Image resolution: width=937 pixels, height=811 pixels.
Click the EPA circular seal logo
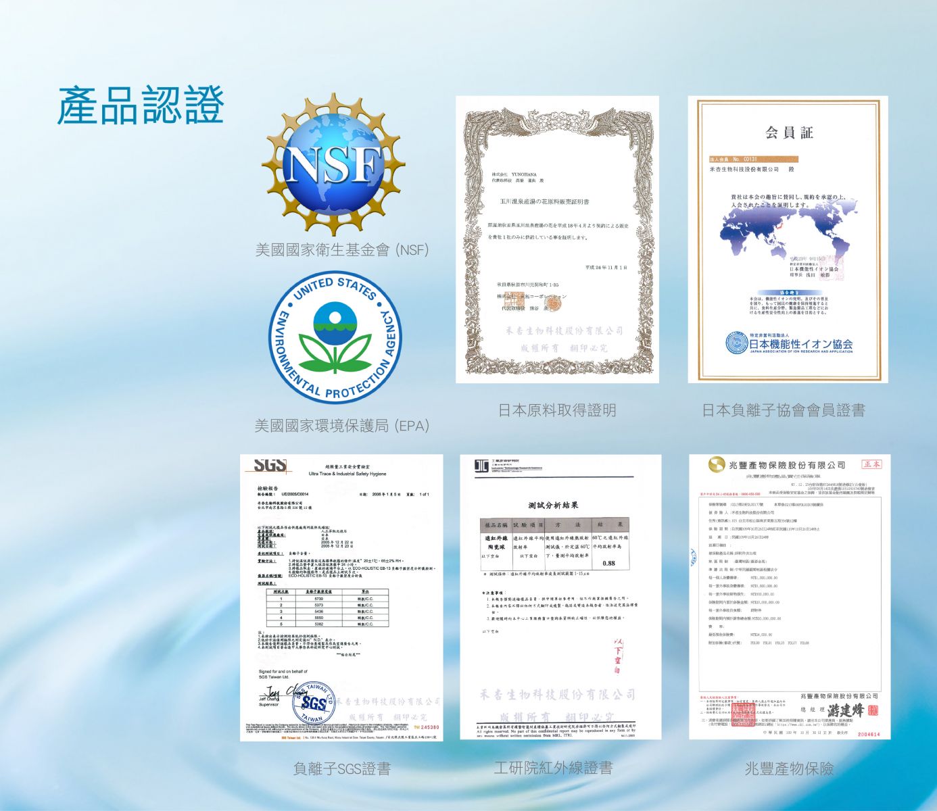pos(335,338)
